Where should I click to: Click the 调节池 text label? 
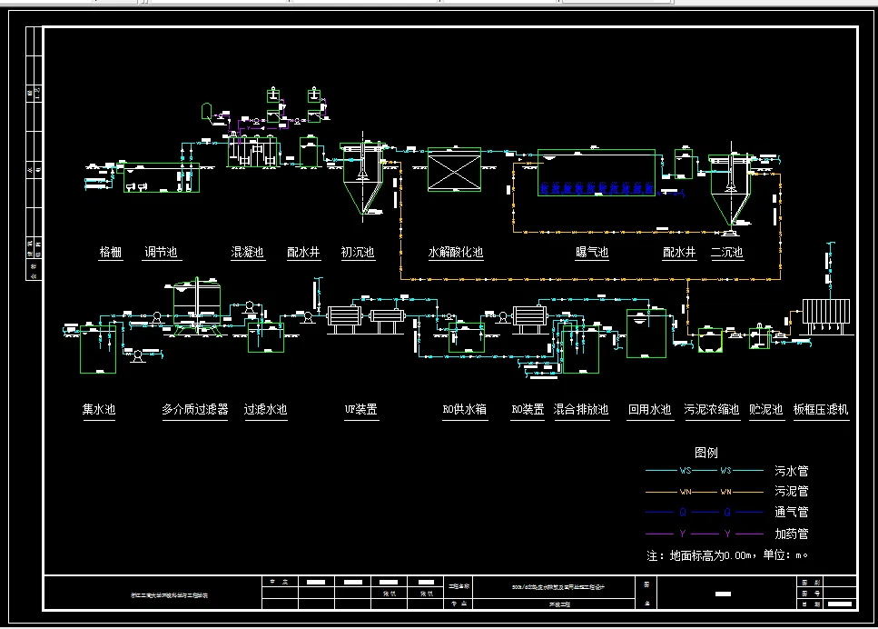click(x=162, y=251)
